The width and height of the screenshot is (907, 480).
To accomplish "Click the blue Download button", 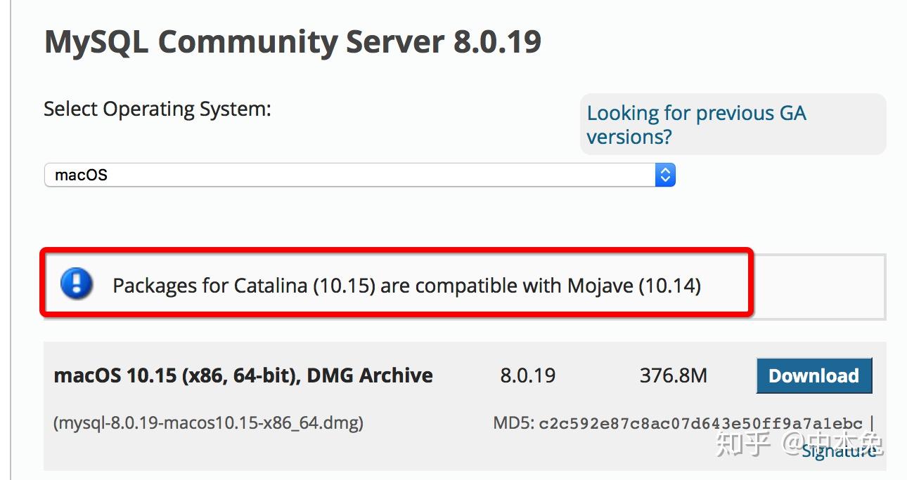I will [x=813, y=376].
